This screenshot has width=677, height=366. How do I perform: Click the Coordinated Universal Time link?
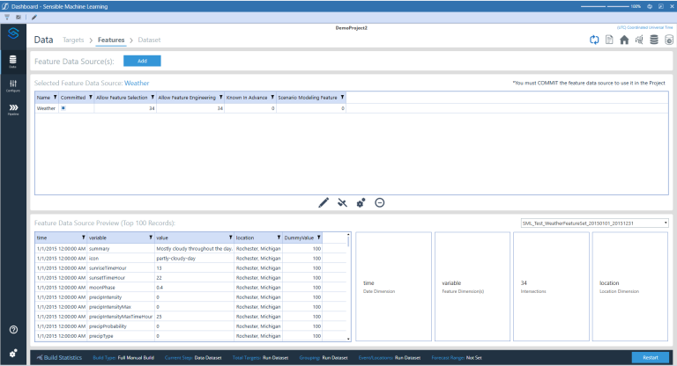(x=644, y=27)
